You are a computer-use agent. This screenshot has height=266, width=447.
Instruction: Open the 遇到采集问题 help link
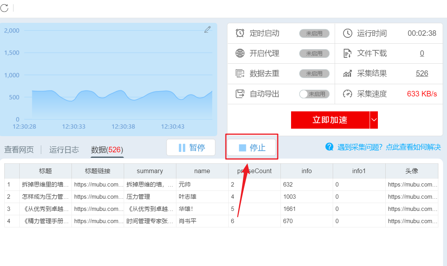[x=389, y=147]
